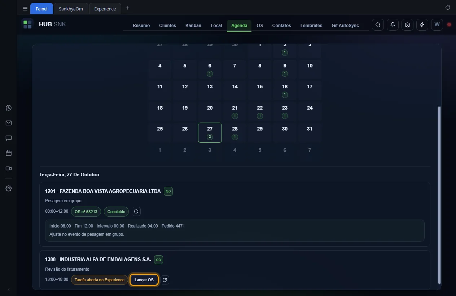Switch to the Painel tab
456x296 pixels.
click(41, 9)
